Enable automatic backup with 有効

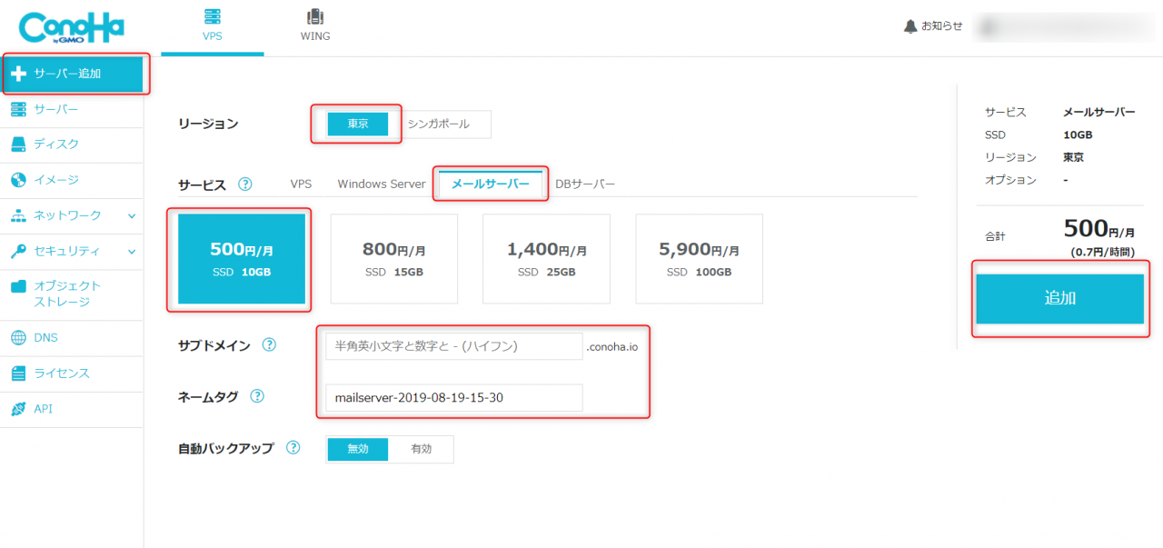tap(421, 449)
